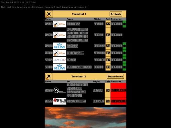Viewport: 171px width, 128px height.
Task: Click airline logo for flight AK470
Action: 60,35
